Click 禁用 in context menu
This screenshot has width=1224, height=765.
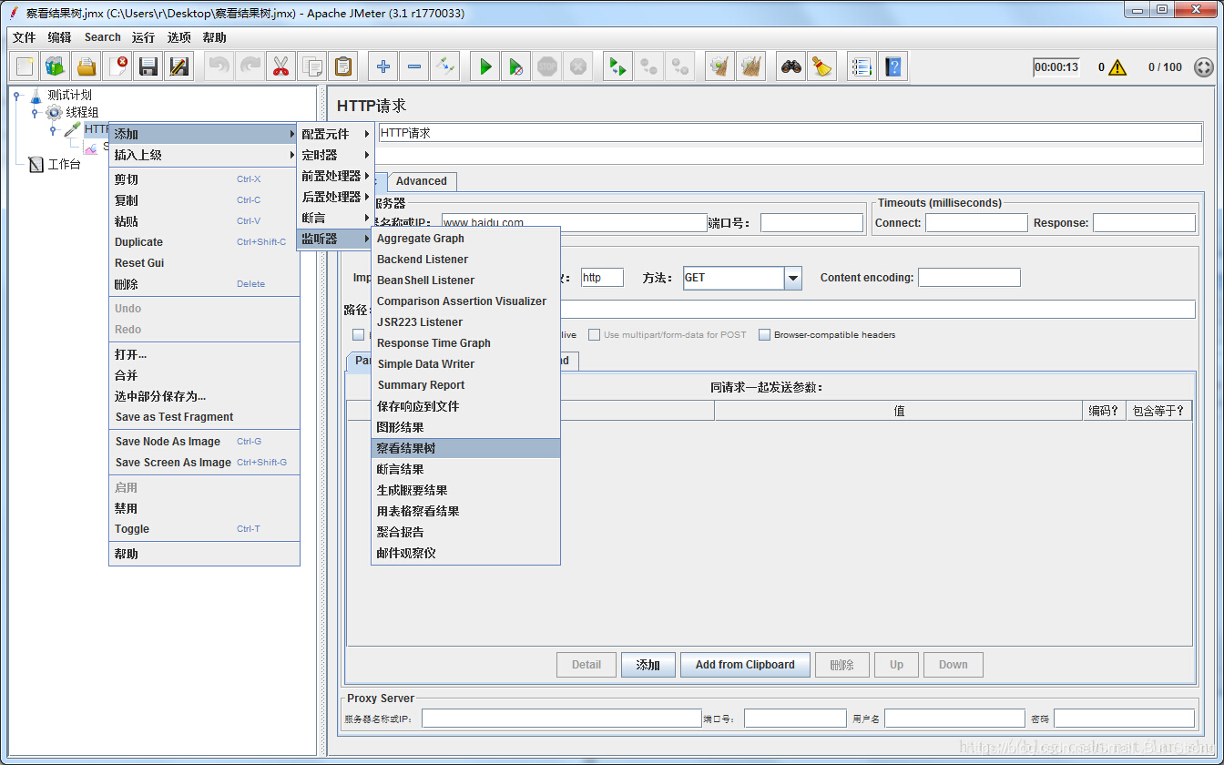click(x=204, y=508)
